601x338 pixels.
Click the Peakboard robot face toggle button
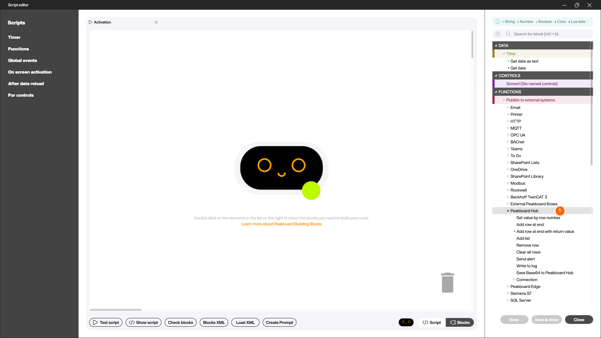click(406, 322)
